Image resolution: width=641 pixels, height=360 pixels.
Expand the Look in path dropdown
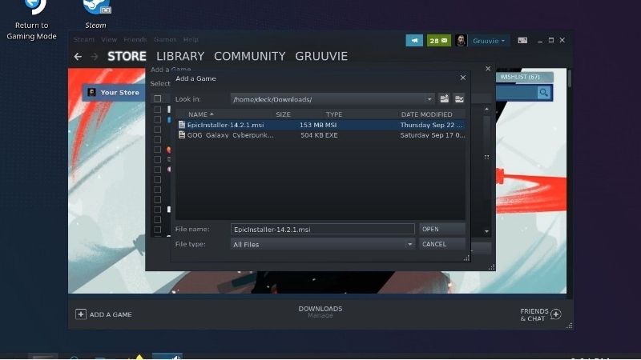[429, 99]
